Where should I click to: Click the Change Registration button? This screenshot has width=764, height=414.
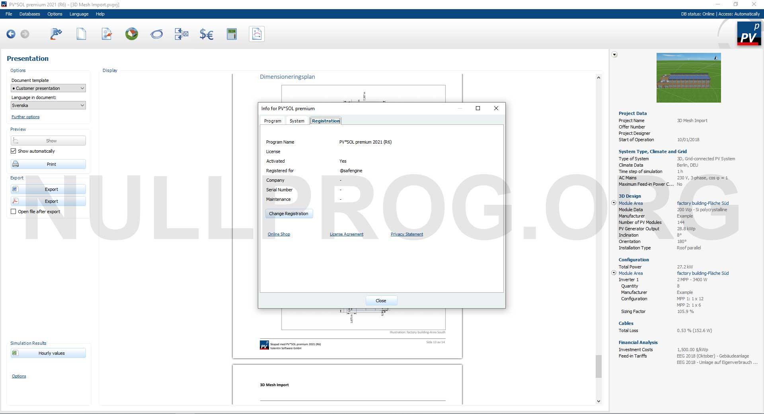[x=289, y=214]
